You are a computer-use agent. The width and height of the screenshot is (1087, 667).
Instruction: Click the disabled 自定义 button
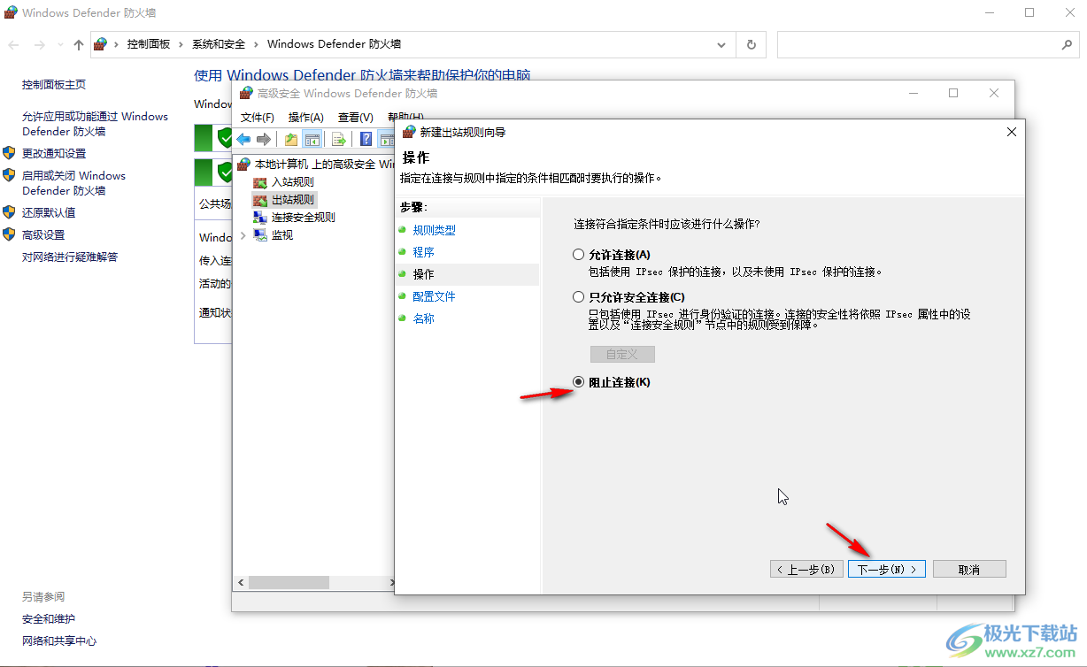(622, 354)
